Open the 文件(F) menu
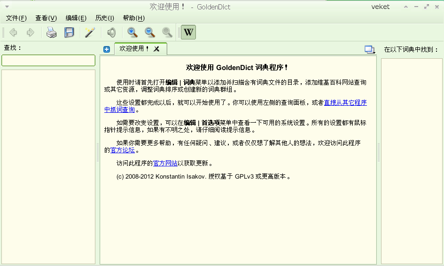The width and height of the screenshot is (444, 266). click(16, 18)
